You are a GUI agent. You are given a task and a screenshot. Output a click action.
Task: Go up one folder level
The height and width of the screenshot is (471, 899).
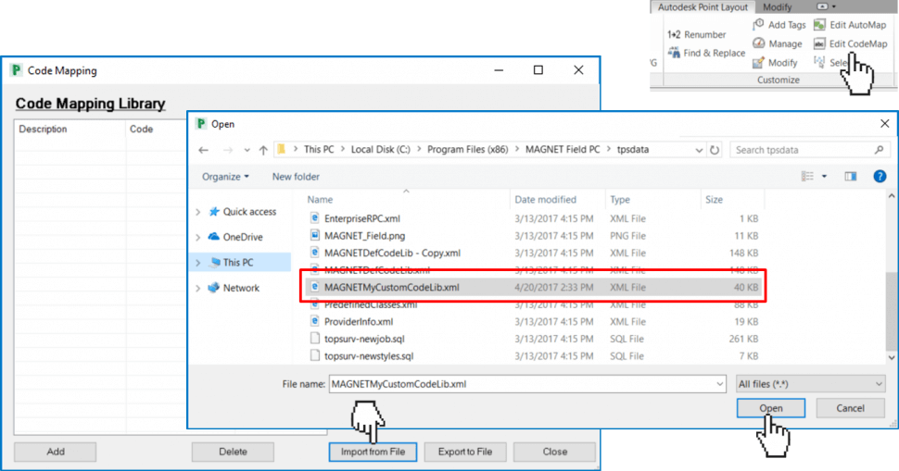pos(264,150)
